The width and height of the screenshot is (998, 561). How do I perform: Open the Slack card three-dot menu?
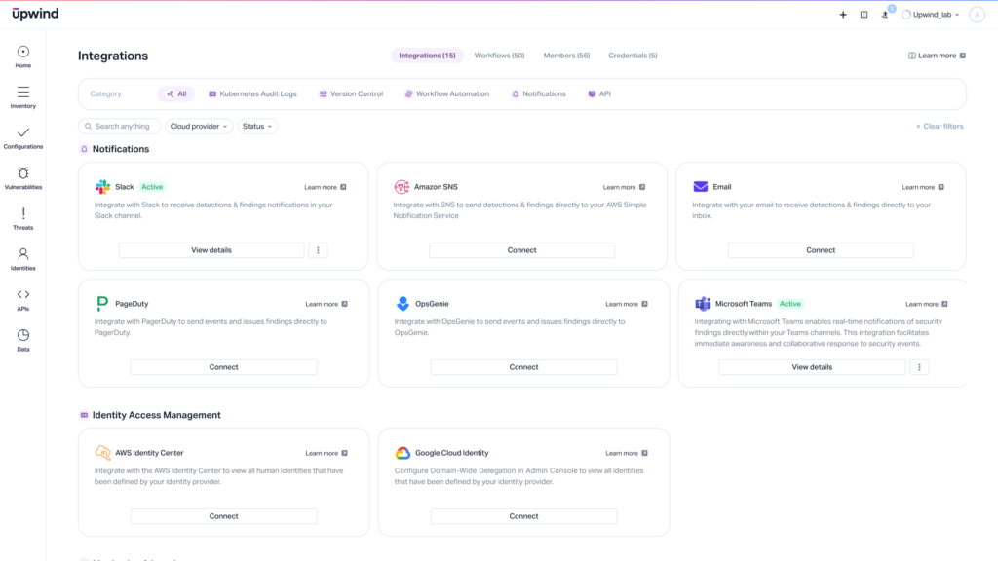pyautogui.click(x=319, y=250)
